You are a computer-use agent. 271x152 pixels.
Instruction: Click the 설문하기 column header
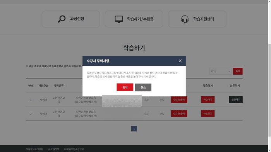pyautogui.click(x=235, y=86)
